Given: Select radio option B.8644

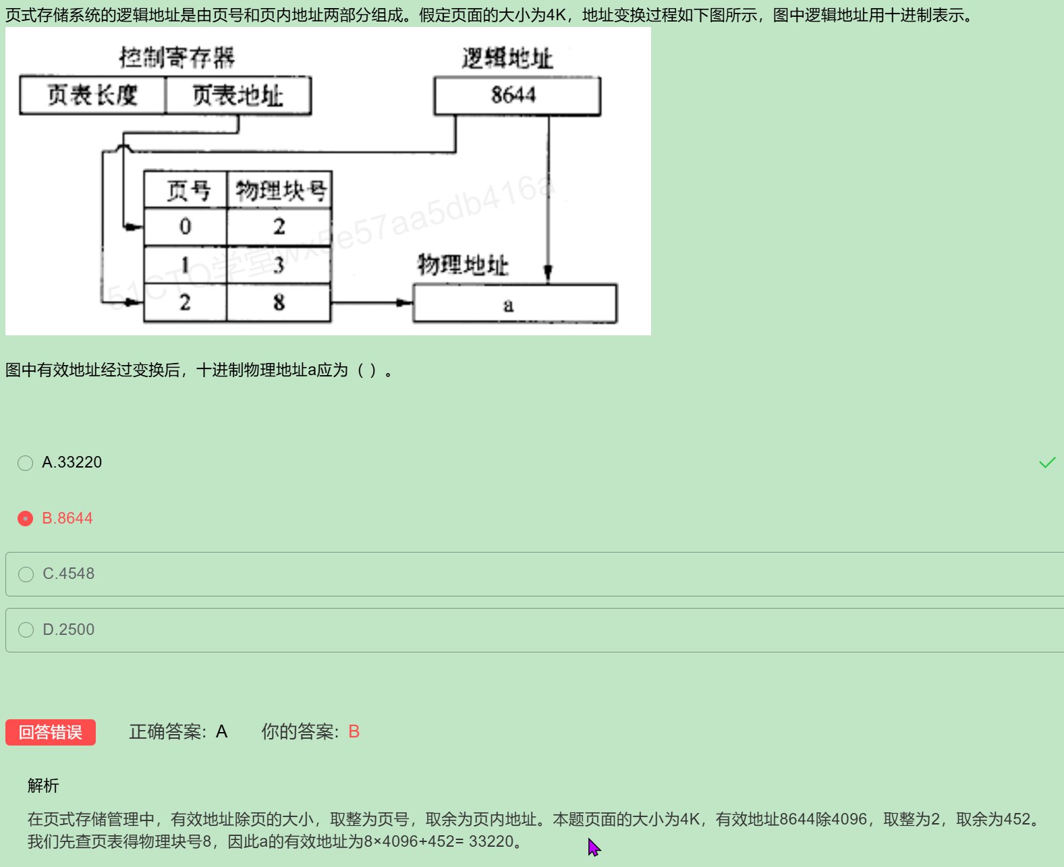Looking at the screenshot, I should 25,518.
